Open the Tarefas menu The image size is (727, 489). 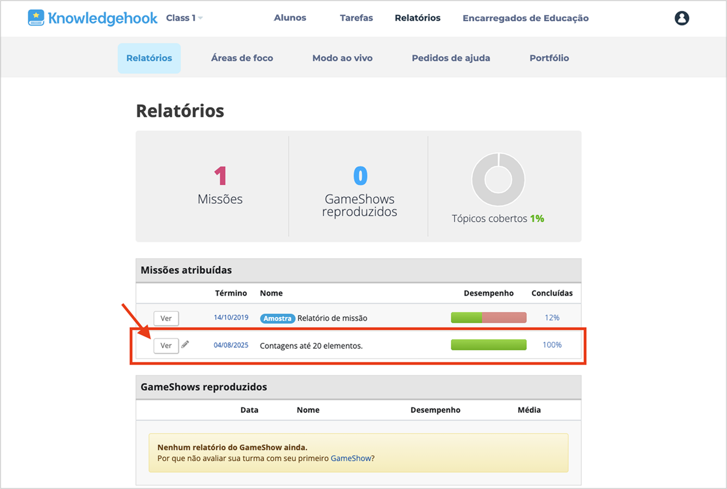pos(356,18)
